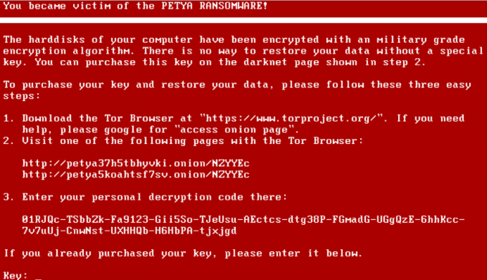Click the white divider bar below the header
This screenshot has width=487, height=280.
(x=243, y=21)
